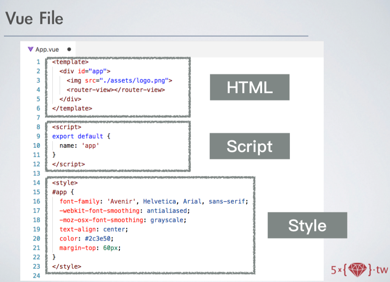Click the closing </template> tag
Image resolution: width=390 pixels, height=282 pixels.
coord(72,108)
